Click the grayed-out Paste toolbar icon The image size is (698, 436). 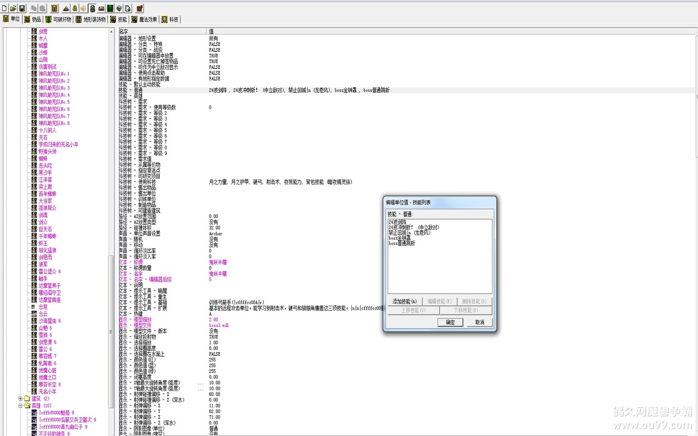[x=43, y=8]
